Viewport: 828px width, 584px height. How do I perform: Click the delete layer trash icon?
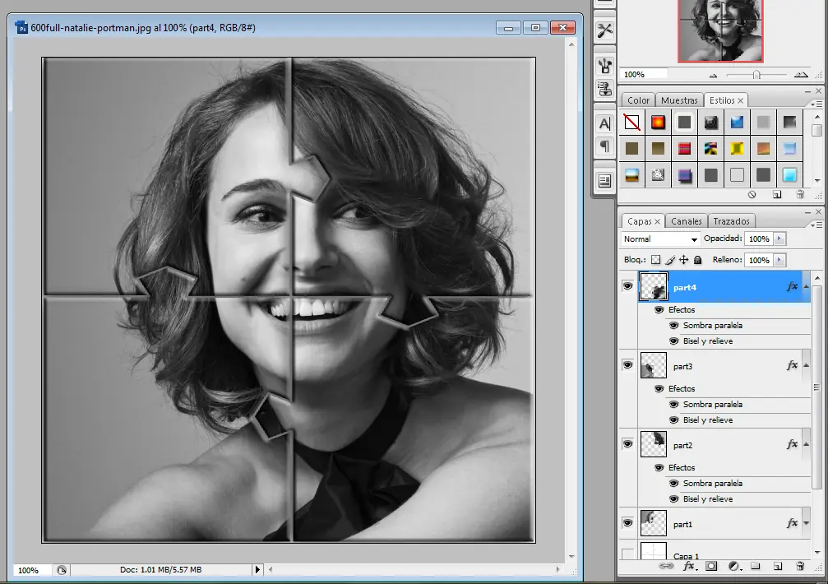[x=800, y=567]
